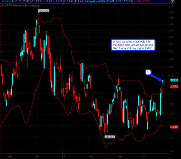Select the numbered "1" callout marker
181x159 pixels.
[x=148, y=72]
